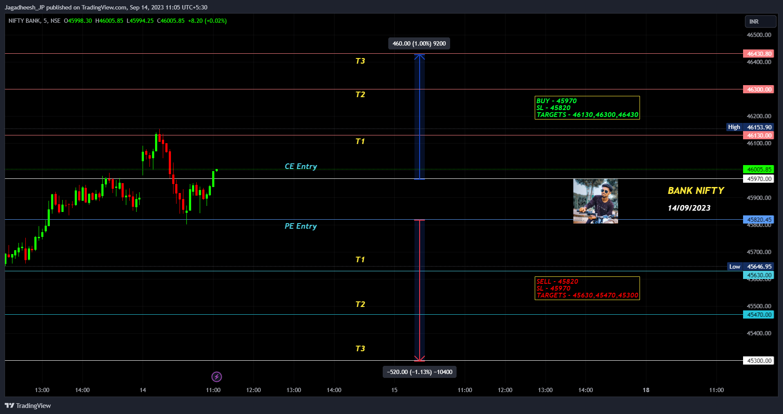The height and width of the screenshot is (414, 783).
Task: Open the biker photo thumbnail
Action: click(596, 201)
